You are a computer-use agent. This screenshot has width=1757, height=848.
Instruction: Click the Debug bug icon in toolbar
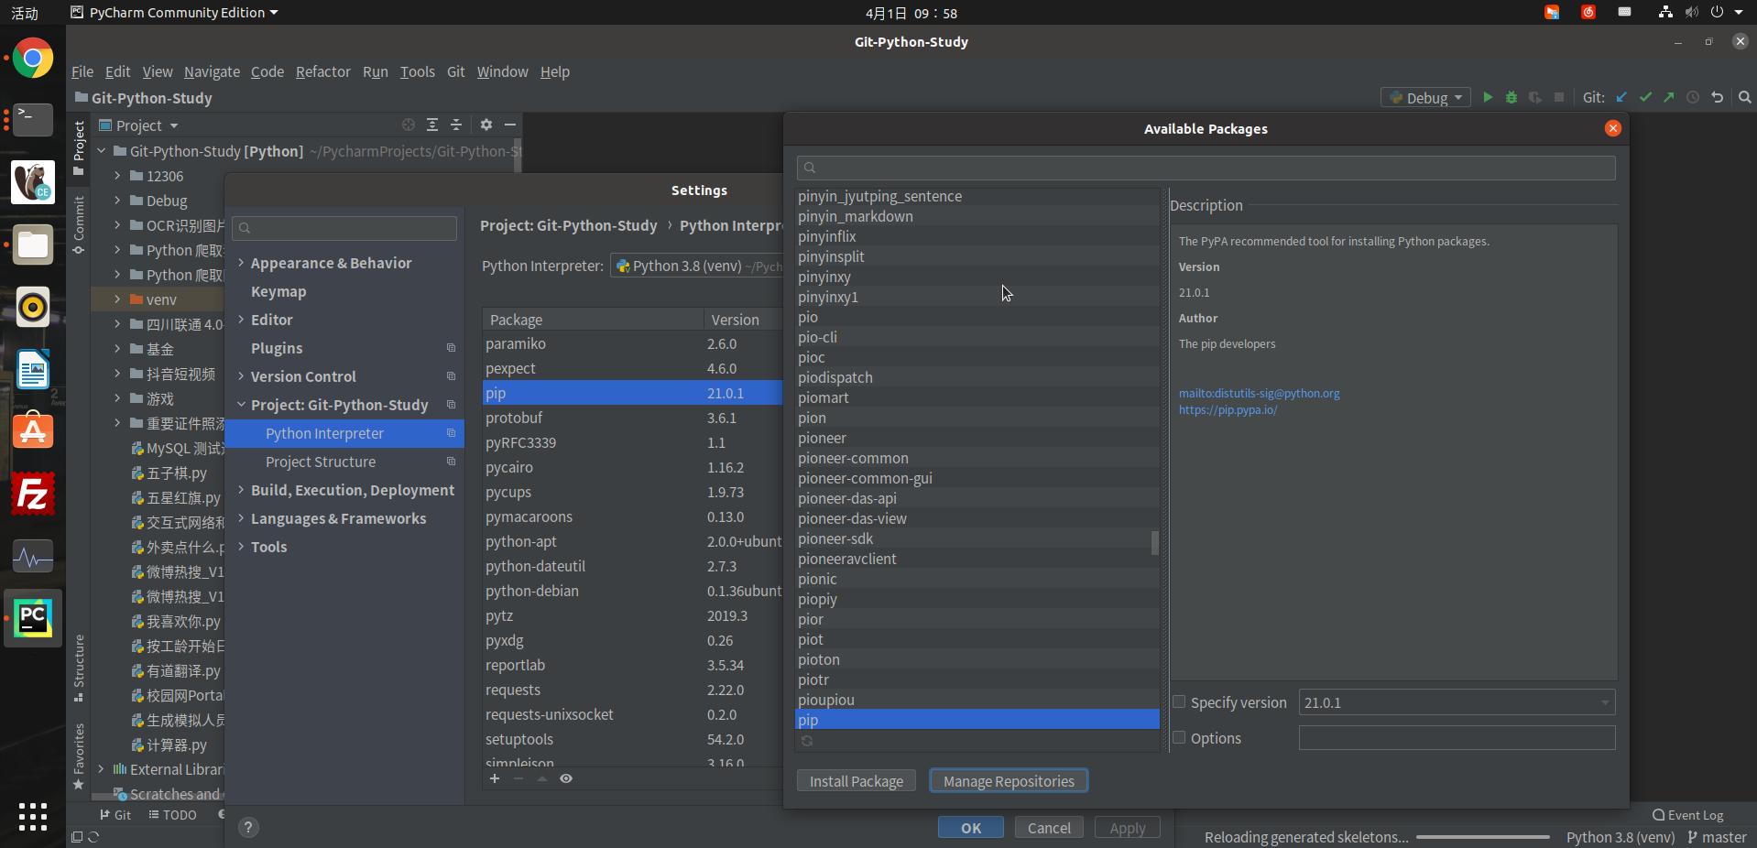pos(1511,97)
